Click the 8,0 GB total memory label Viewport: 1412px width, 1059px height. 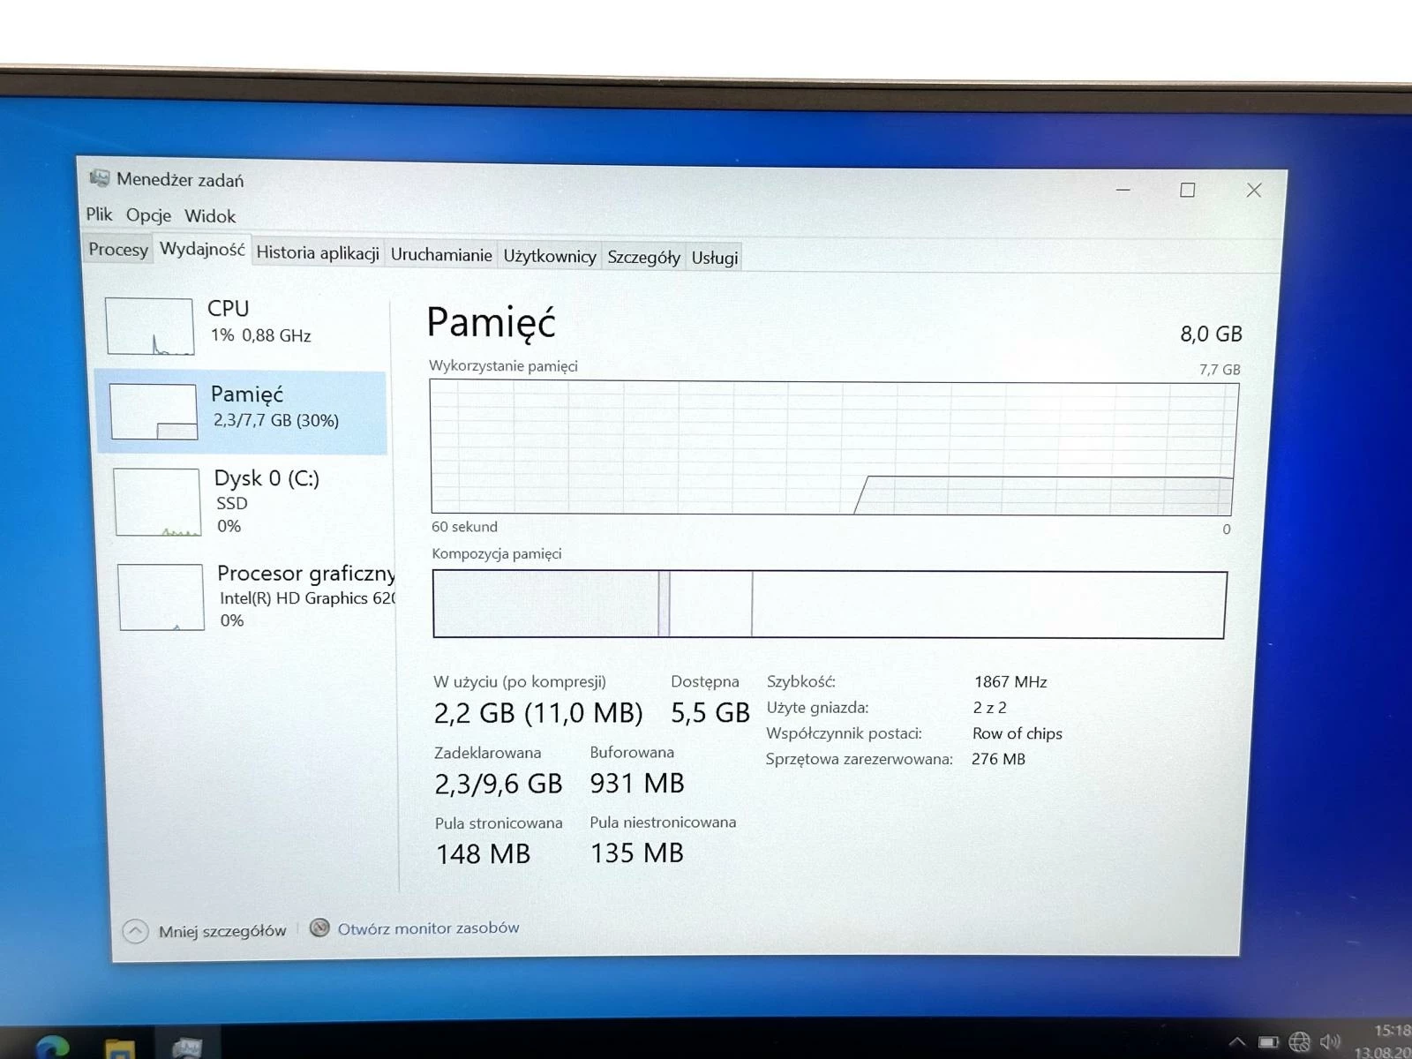click(x=1212, y=334)
